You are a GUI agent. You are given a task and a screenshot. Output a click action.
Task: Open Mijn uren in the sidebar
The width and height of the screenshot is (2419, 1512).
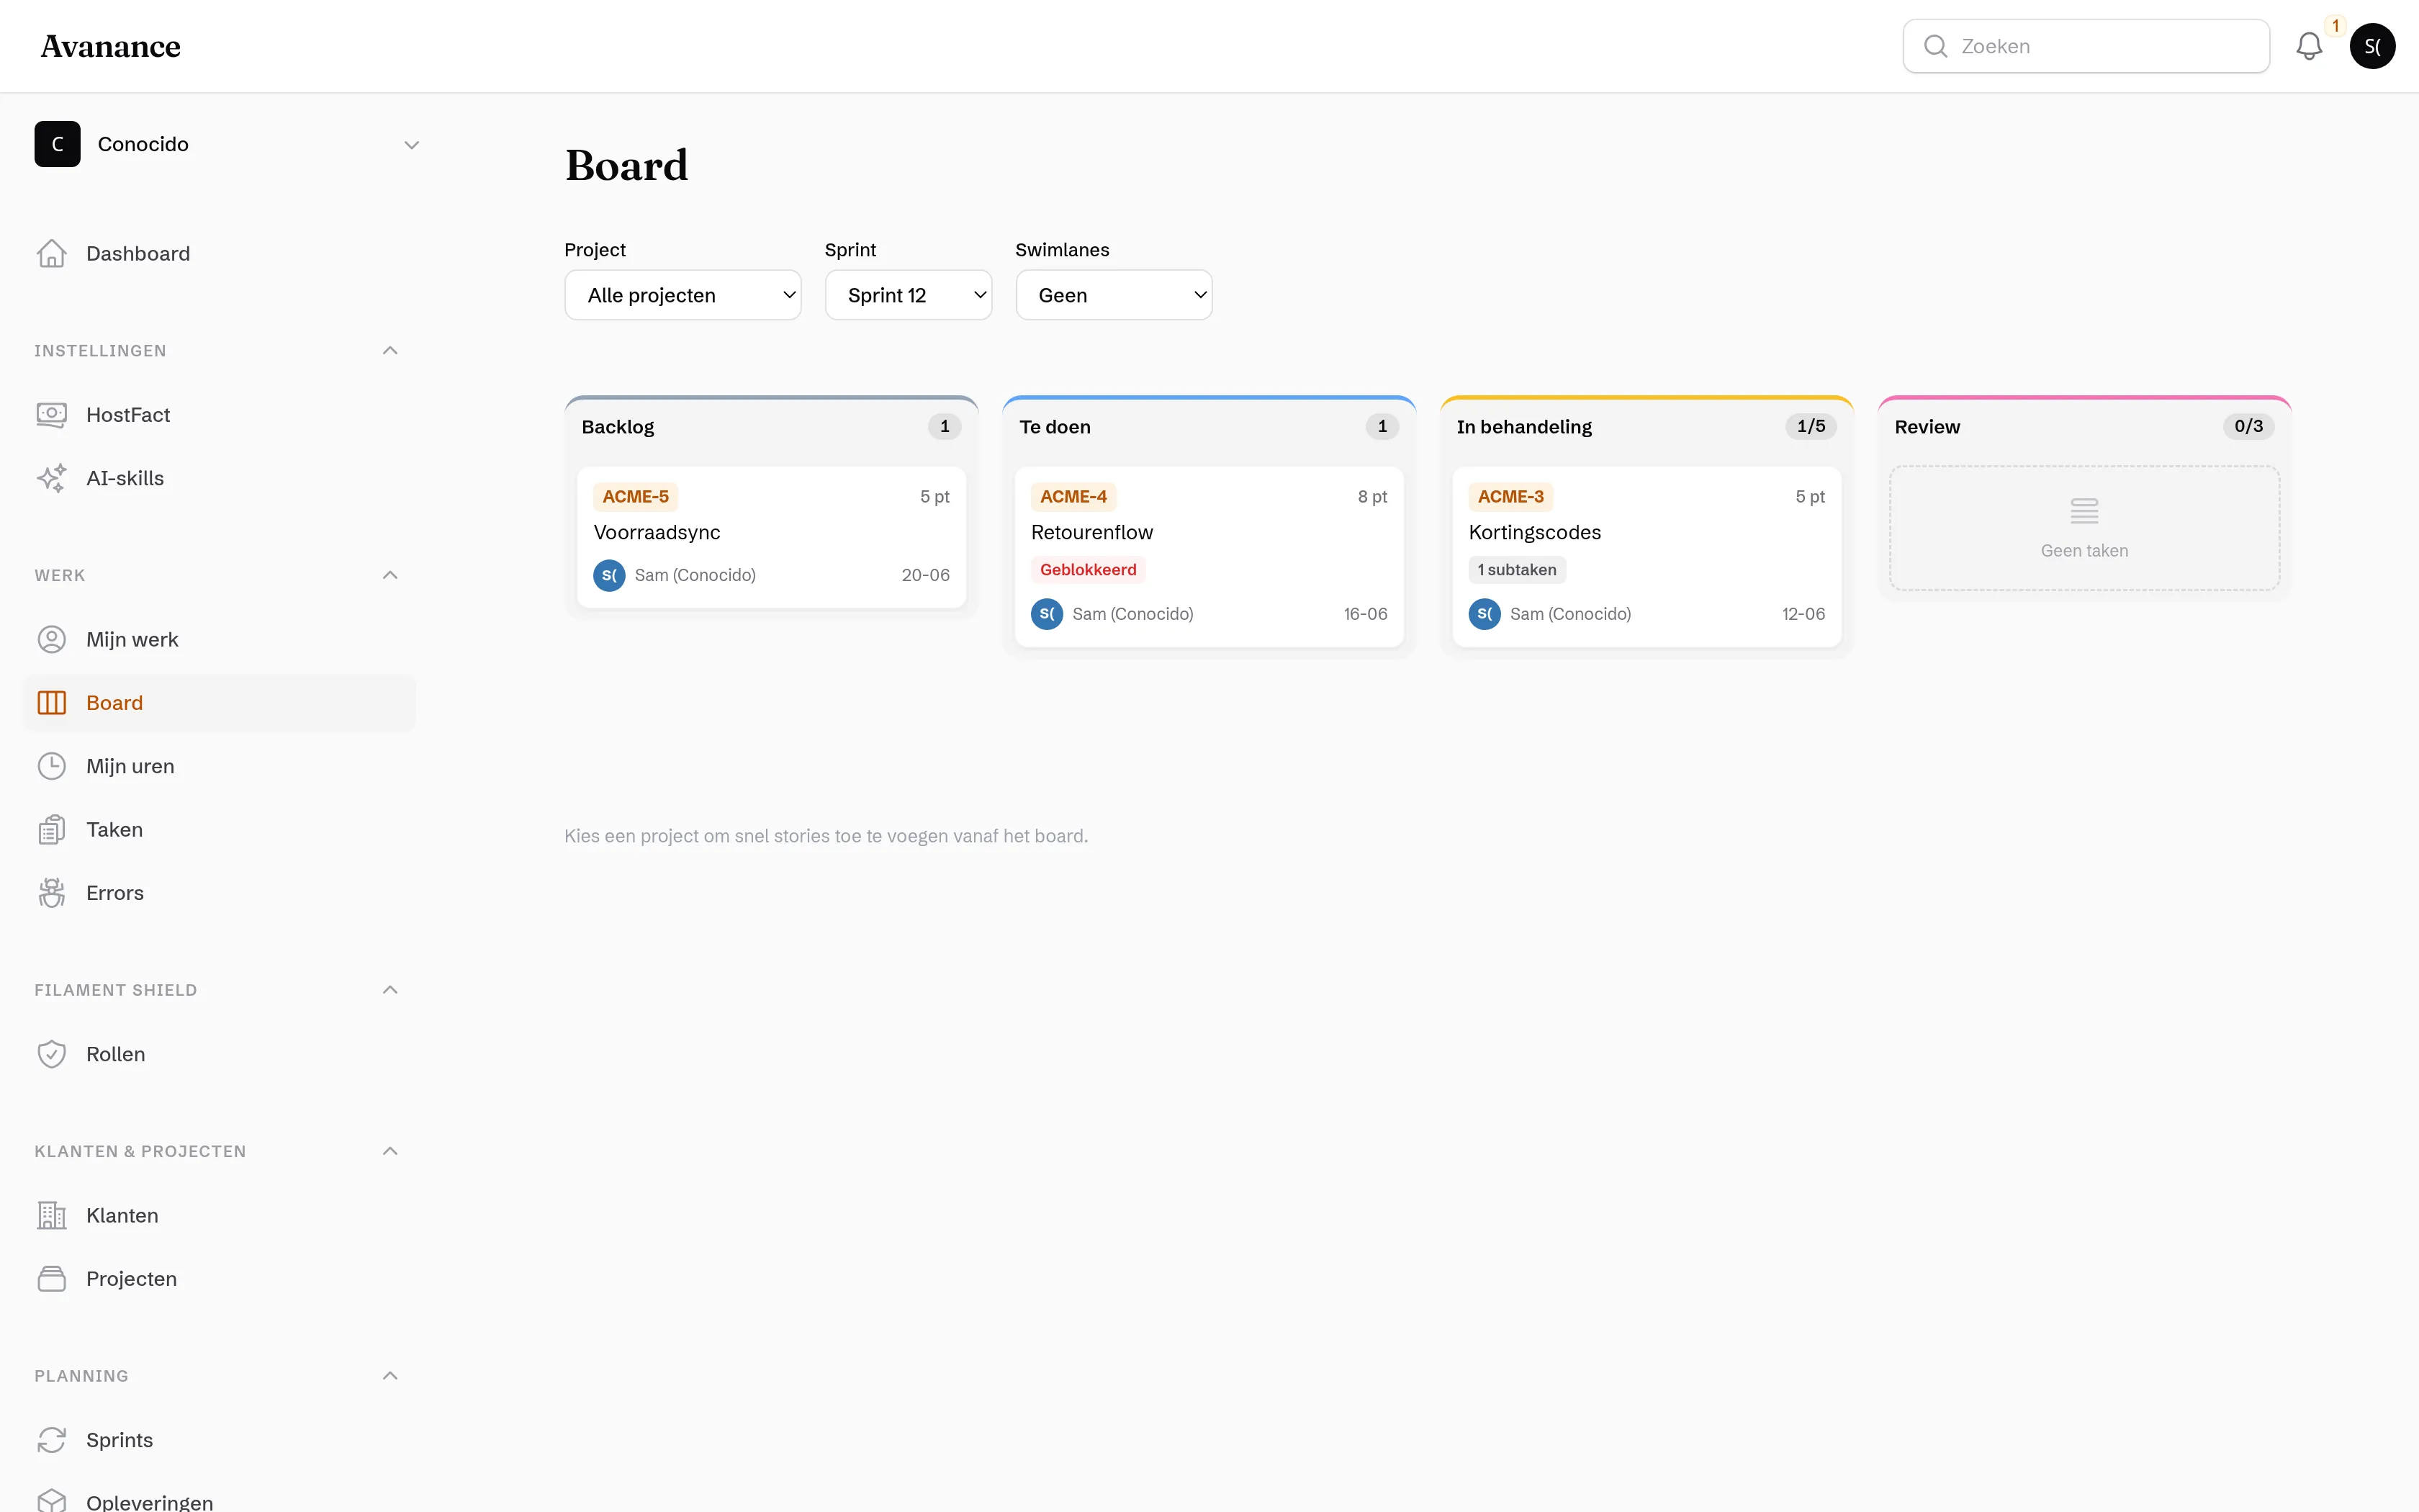tap(219, 766)
